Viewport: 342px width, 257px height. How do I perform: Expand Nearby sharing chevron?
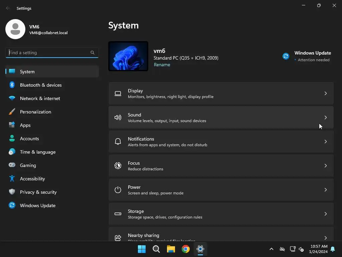click(325, 238)
